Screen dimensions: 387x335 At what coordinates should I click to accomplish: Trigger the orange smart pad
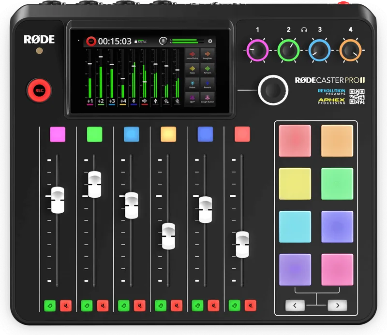[337, 141]
